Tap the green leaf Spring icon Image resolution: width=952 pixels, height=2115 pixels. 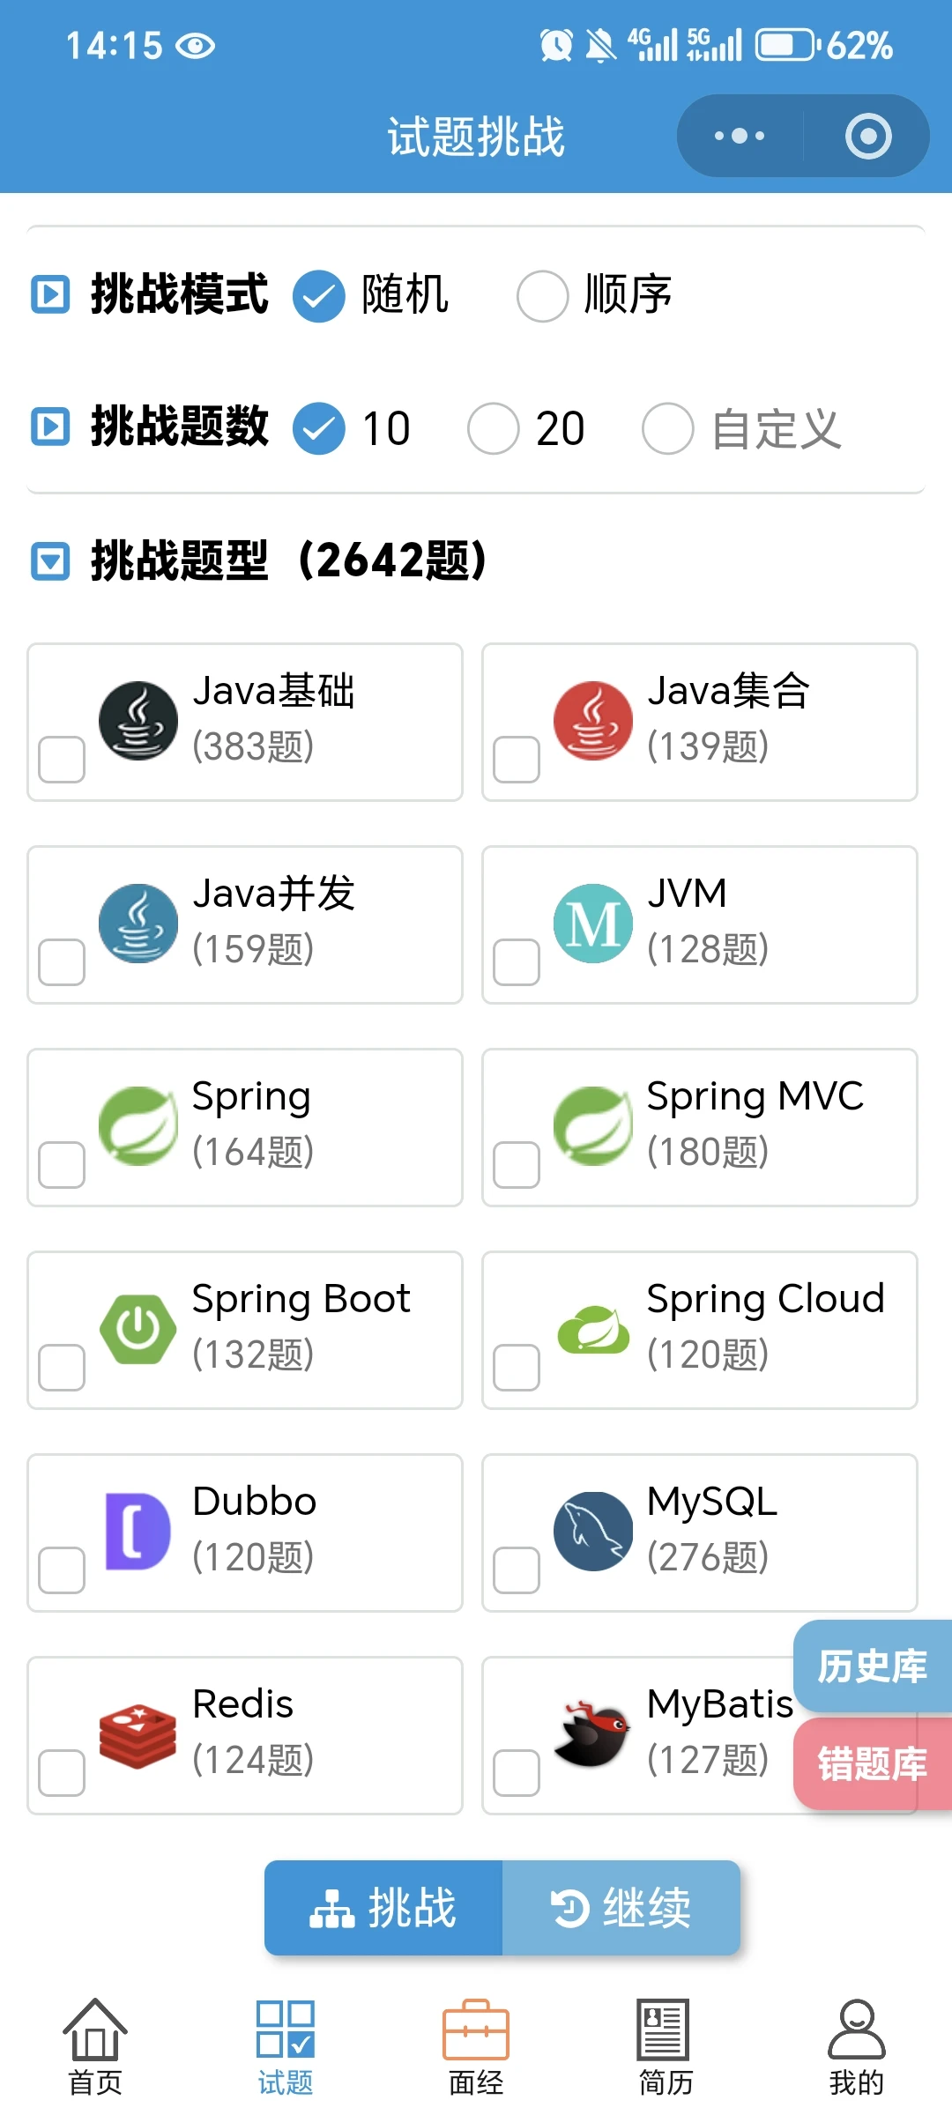click(138, 1126)
